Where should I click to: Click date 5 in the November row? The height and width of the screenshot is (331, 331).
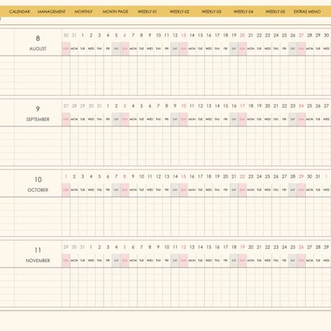tap(124, 247)
